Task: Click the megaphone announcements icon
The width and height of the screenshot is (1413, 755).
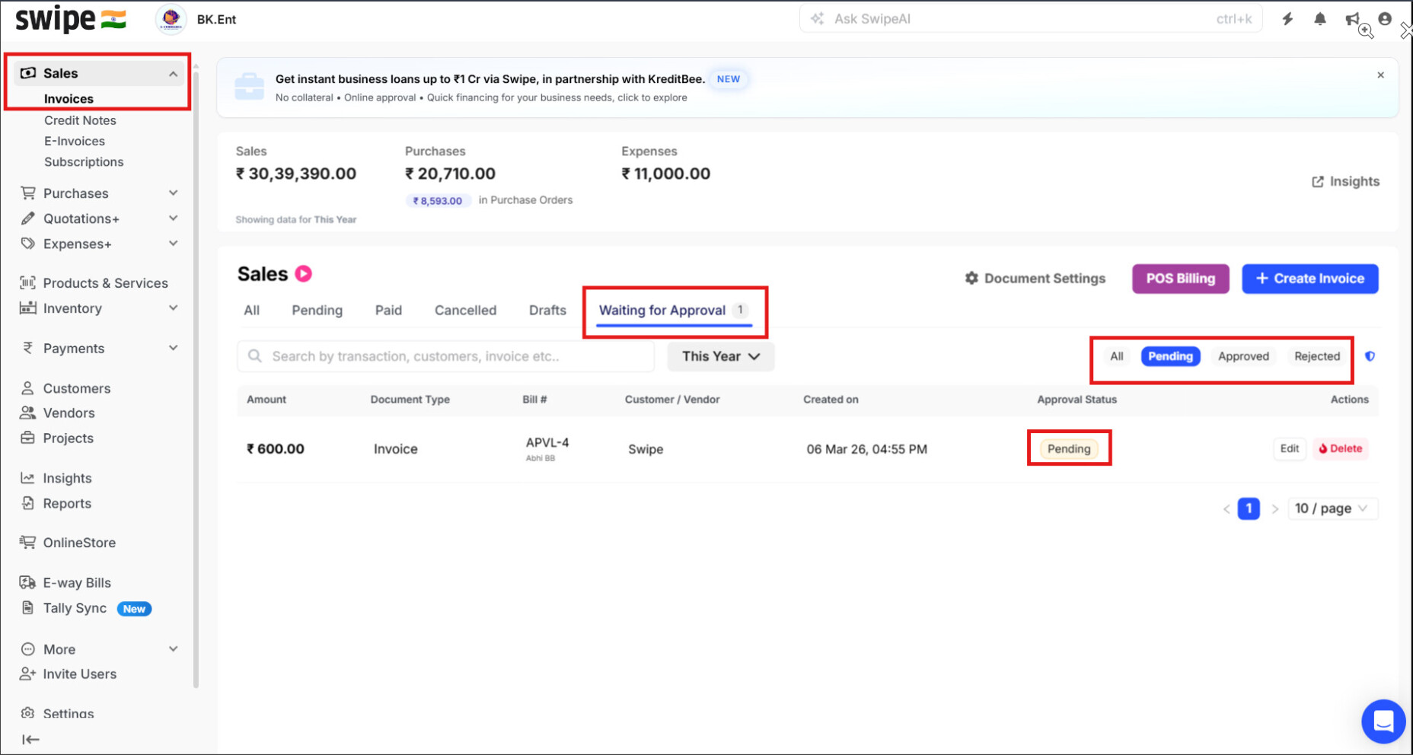Action: pyautogui.click(x=1352, y=19)
